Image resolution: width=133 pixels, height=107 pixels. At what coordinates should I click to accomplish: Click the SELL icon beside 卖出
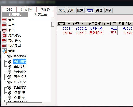tap(4, 25)
